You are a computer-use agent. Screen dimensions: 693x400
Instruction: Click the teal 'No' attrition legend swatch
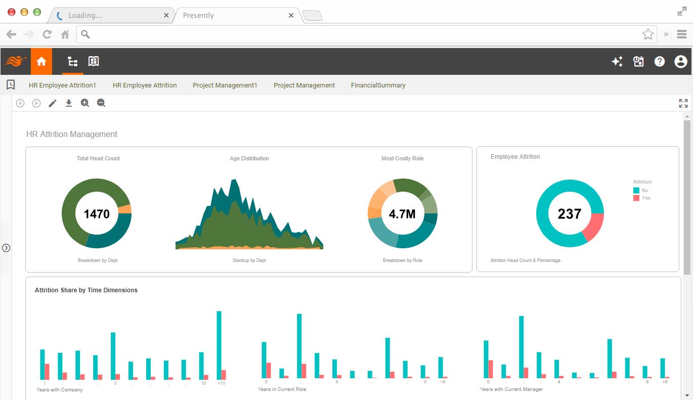click(636, 190)
